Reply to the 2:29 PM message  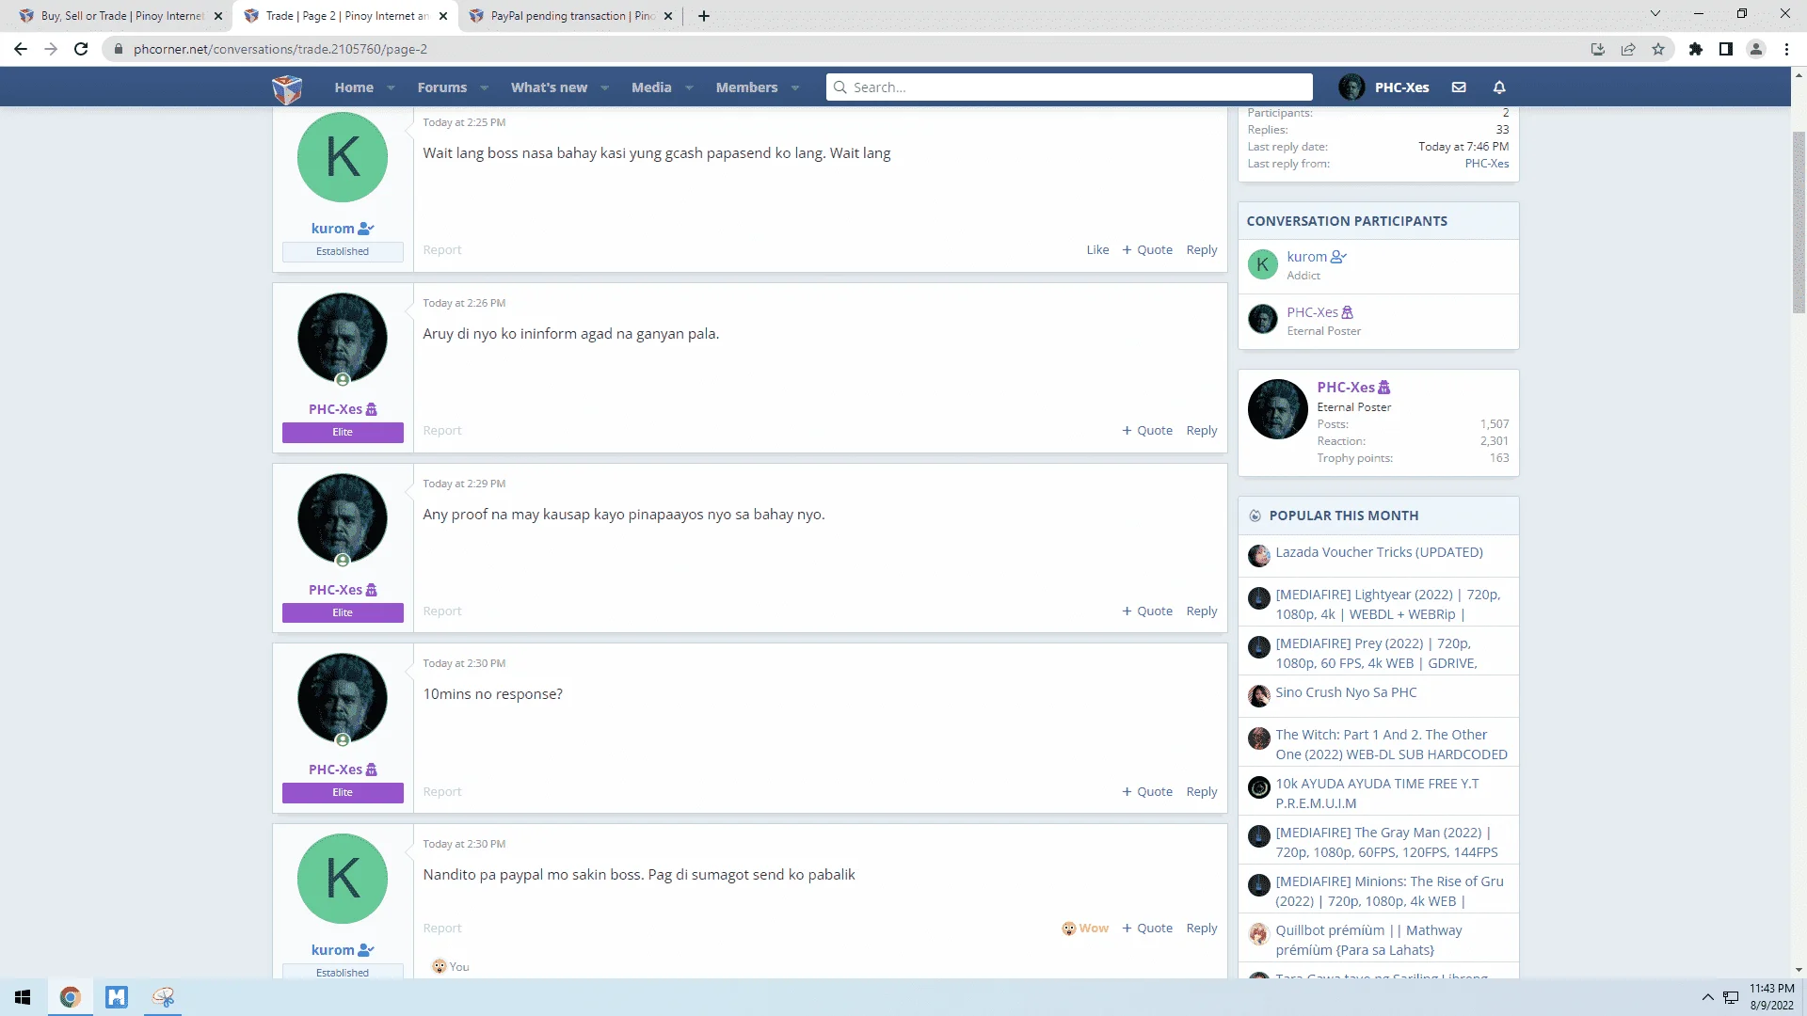(1202, 611)
